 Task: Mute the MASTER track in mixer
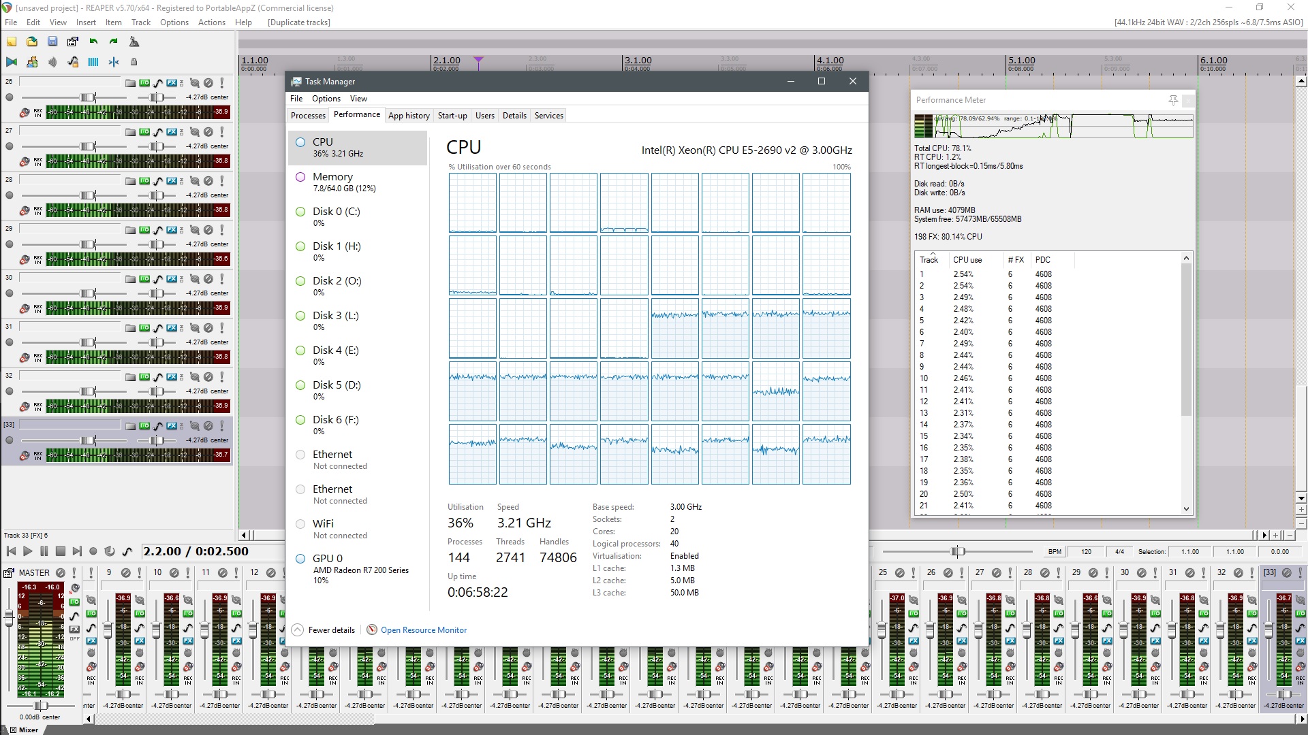[60, 573]
